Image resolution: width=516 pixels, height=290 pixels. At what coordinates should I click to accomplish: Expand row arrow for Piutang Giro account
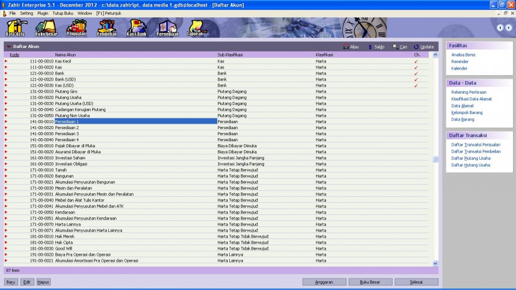[7, 91]
